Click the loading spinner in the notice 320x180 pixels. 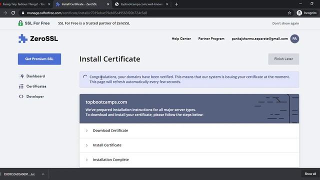[x=85, y=77]
